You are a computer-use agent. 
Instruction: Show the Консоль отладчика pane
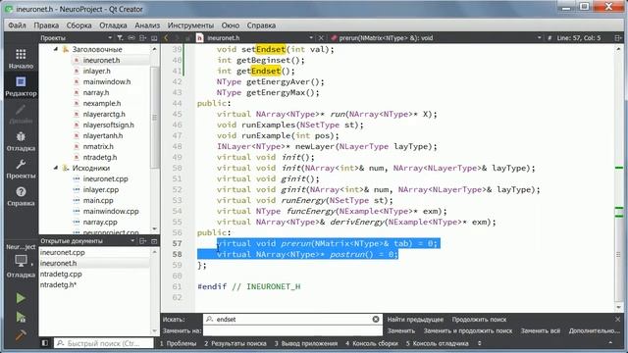[x=437, y=343]
